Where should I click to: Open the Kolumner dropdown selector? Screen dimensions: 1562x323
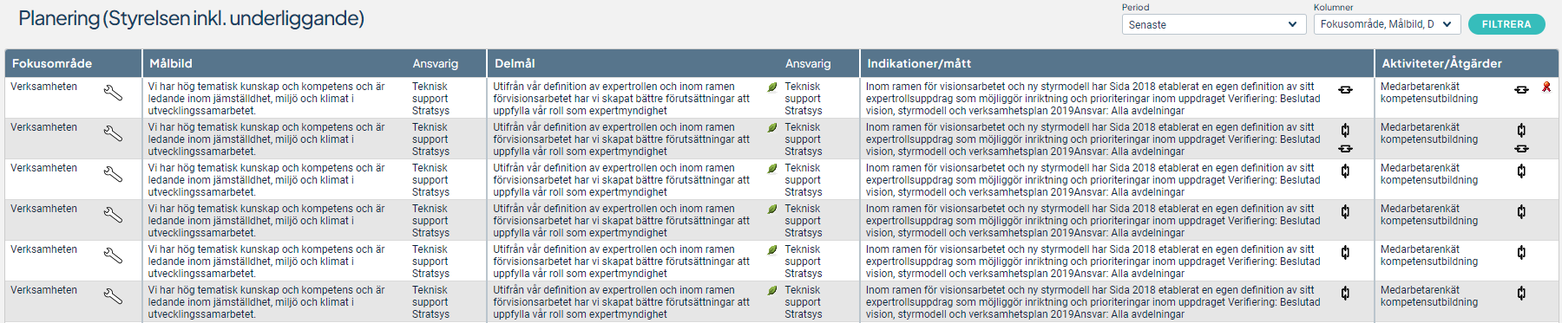point(1387,24)
